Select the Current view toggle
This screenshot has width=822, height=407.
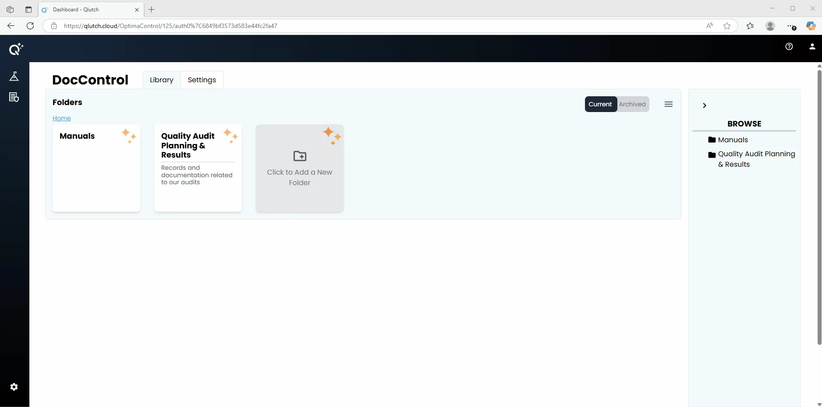pos(600,104)
